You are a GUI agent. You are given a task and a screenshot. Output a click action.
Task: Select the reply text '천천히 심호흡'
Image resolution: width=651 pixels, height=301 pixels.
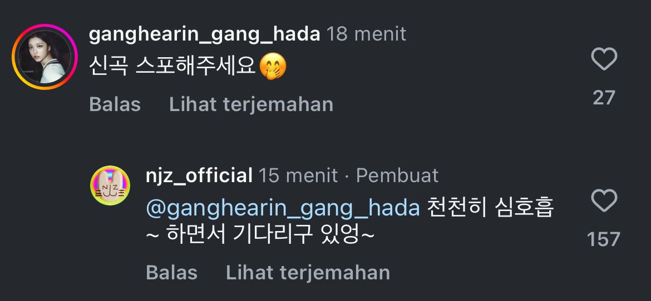click(490, 208)
